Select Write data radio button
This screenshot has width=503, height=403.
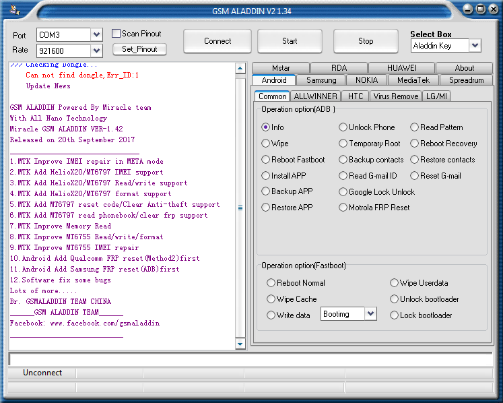point(271,315)
